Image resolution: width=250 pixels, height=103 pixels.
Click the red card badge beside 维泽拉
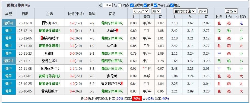(117, 31)
